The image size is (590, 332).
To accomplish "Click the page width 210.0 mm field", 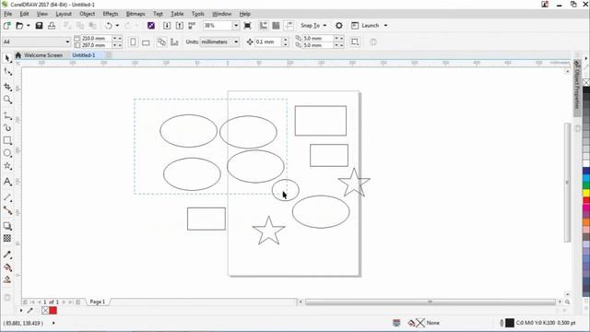I will pyautogui.click(x=96, y=39).
